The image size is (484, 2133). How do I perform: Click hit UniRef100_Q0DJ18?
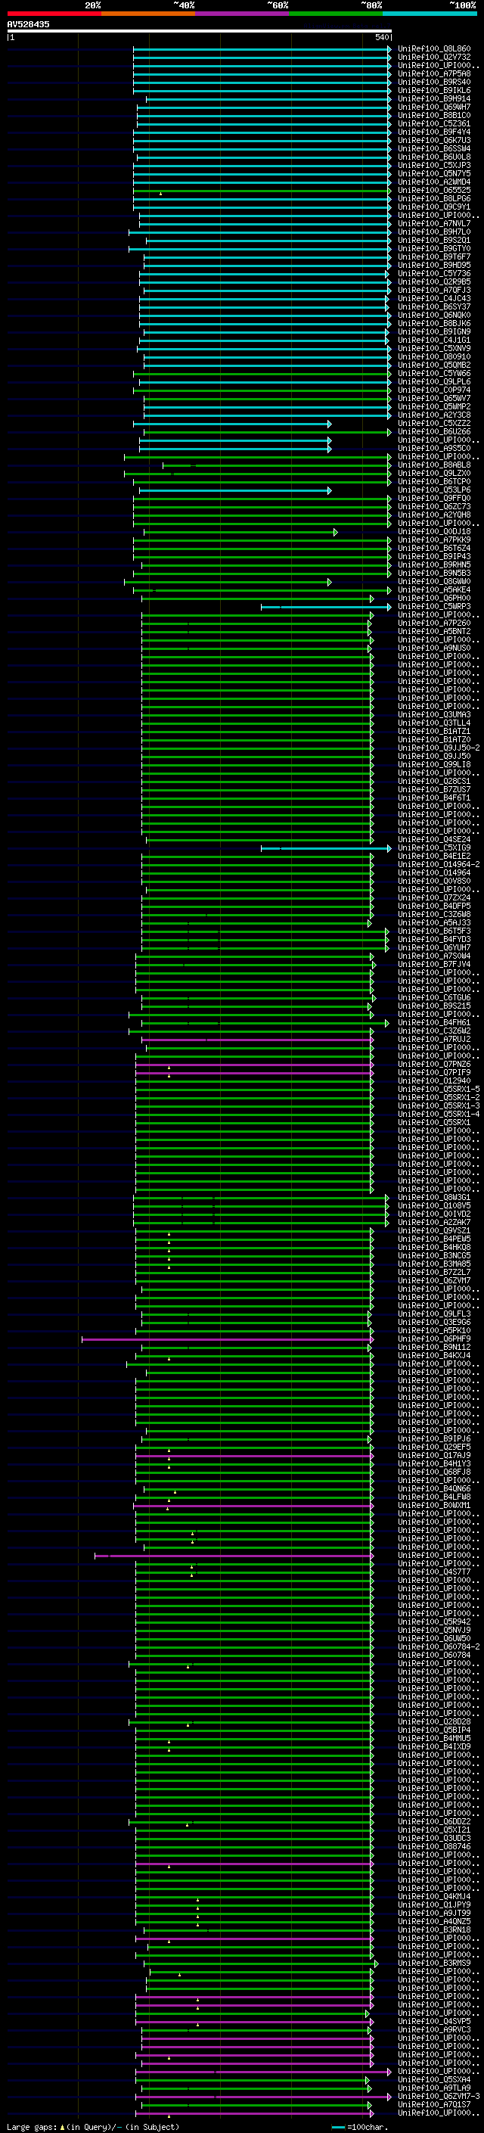(434, 532)
